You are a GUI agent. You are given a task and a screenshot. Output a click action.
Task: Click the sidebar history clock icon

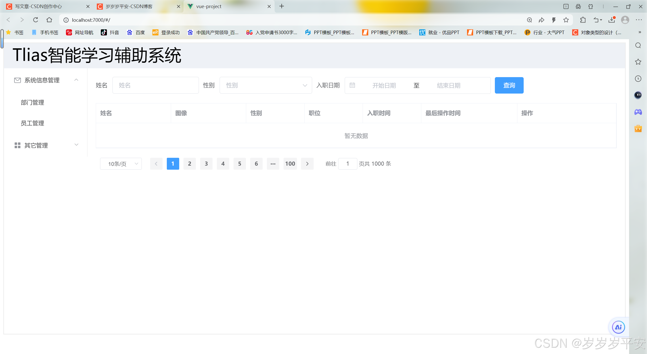pos(638,79)
